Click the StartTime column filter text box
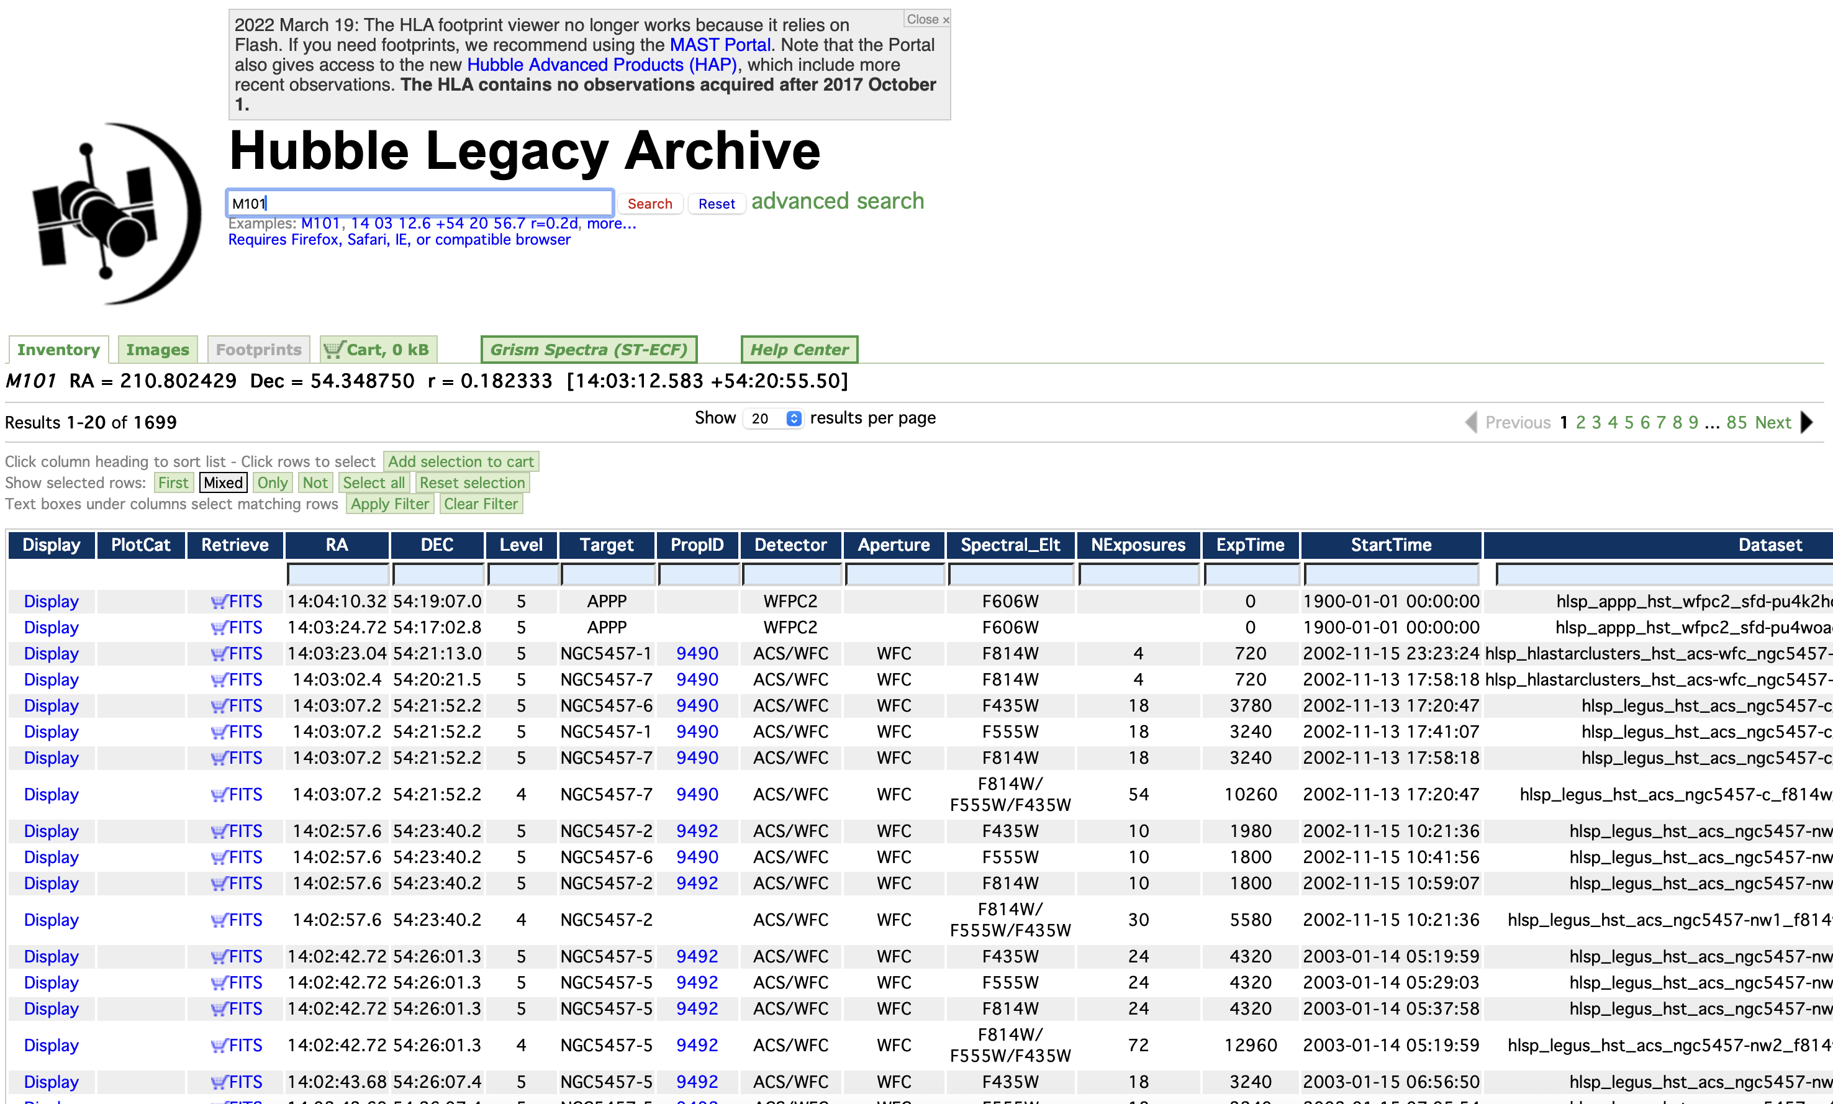The image size is (1833, 1104). 1391,574
